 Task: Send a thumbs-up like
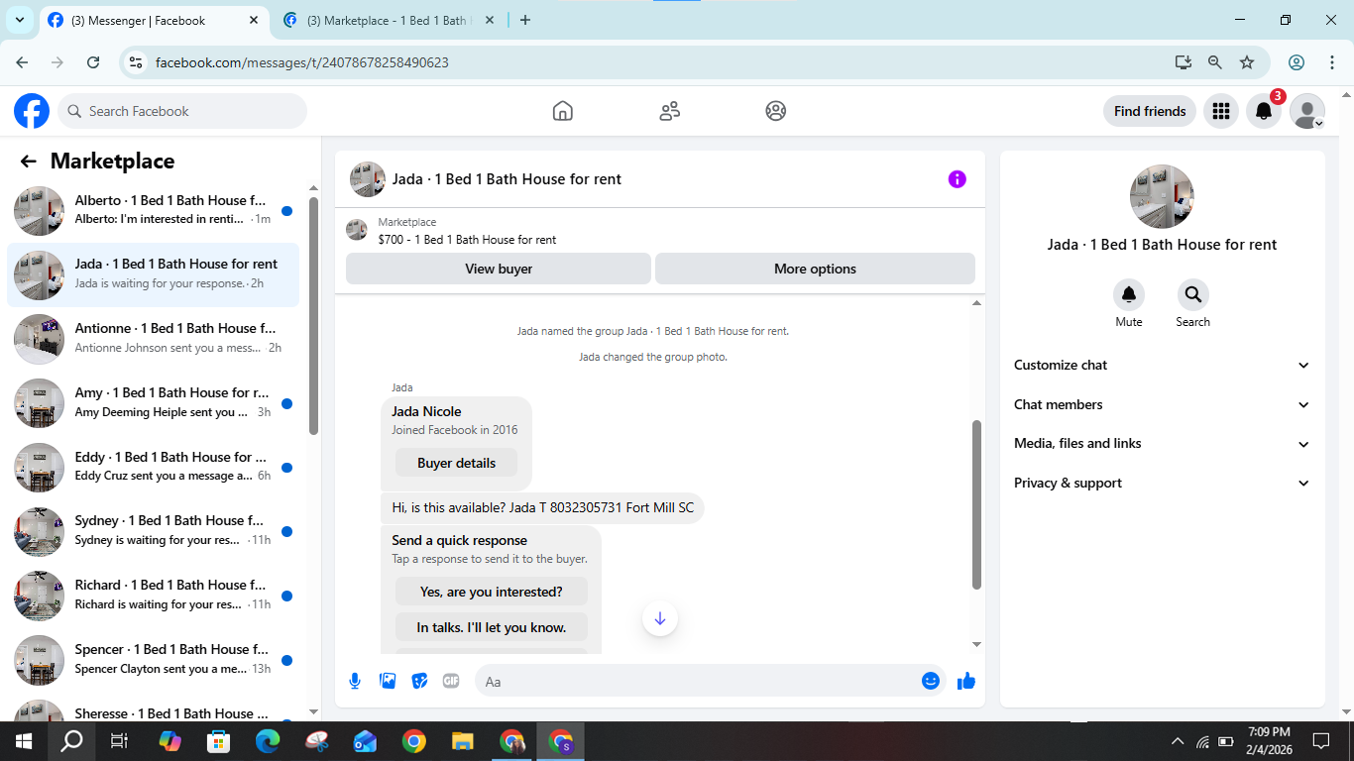click(966, 681)
